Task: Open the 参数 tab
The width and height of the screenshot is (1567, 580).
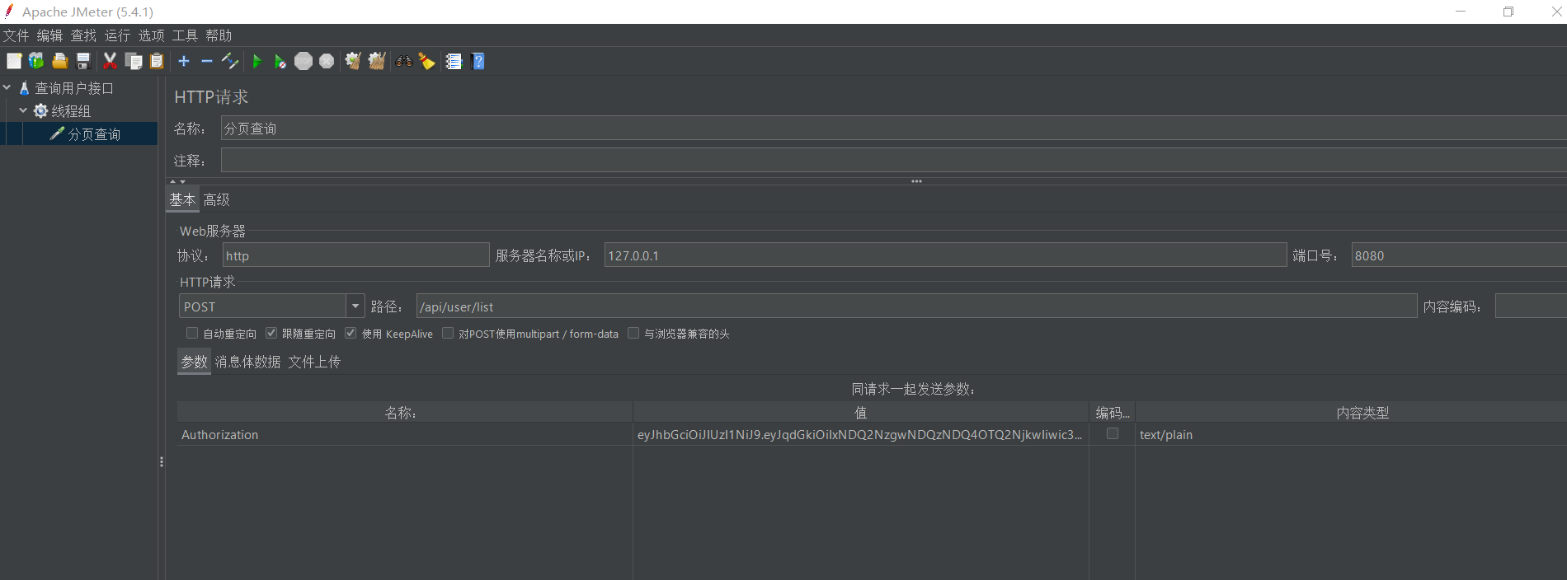Action: pos(194,362)
